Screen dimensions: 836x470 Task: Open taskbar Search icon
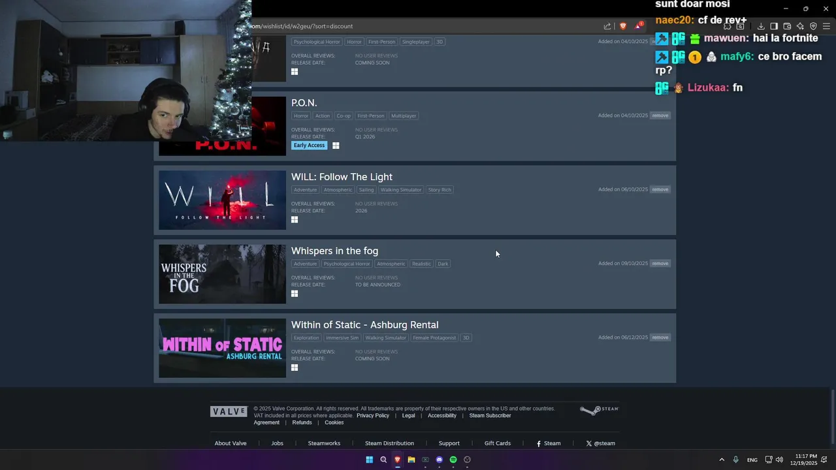click(383, 460)
